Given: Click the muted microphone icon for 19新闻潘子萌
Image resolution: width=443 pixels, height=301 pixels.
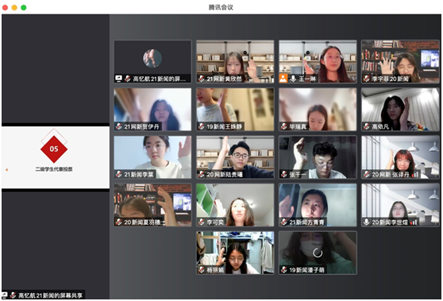Looking at the screenshot, I should click(284, 270).
